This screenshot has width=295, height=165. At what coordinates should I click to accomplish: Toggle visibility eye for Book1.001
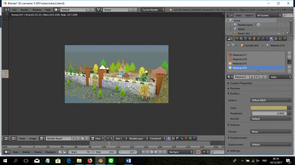(x=279, y=33)
